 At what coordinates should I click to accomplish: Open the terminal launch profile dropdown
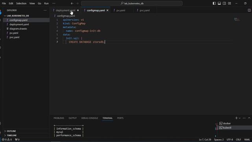[240, 118]
